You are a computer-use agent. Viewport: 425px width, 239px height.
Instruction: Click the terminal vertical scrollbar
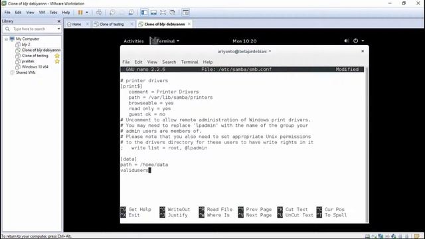(367, 144)
